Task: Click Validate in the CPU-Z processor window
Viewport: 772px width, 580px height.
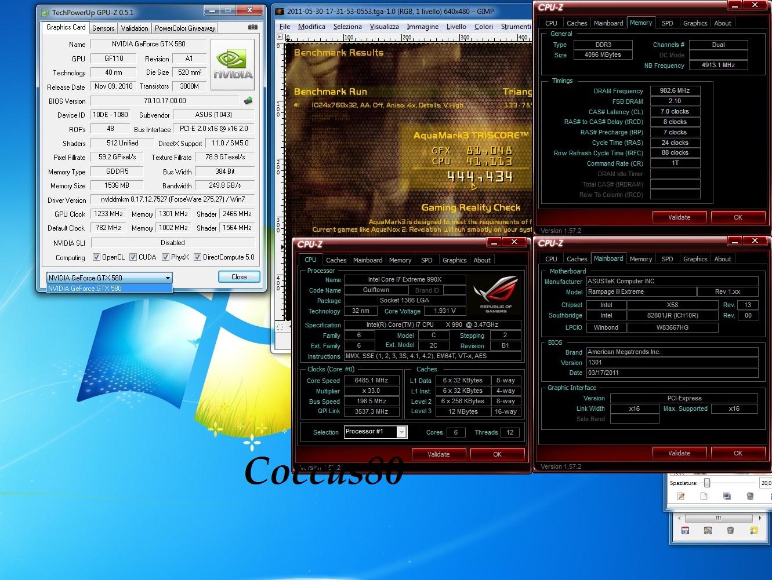Action: coord(438,454)
